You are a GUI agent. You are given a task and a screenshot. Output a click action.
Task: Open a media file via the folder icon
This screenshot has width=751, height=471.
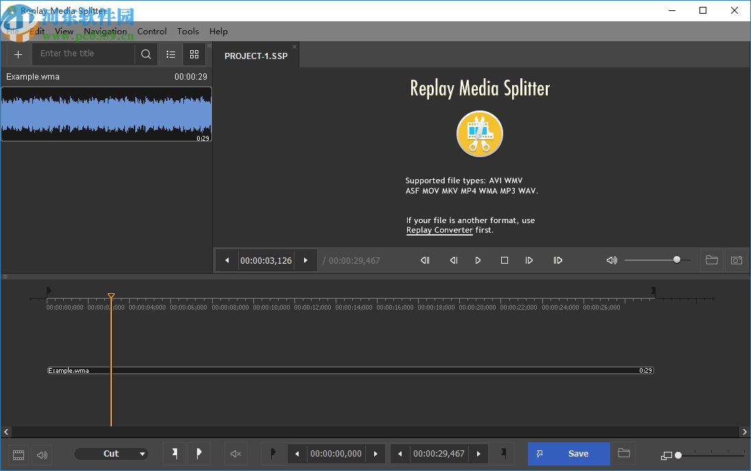coord(712,260)
